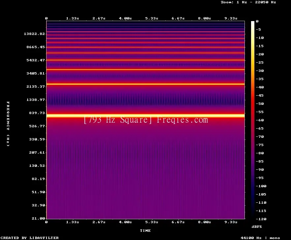
Task: Click "2.67s" on the top time axis
Action: (x=99, y=18)
